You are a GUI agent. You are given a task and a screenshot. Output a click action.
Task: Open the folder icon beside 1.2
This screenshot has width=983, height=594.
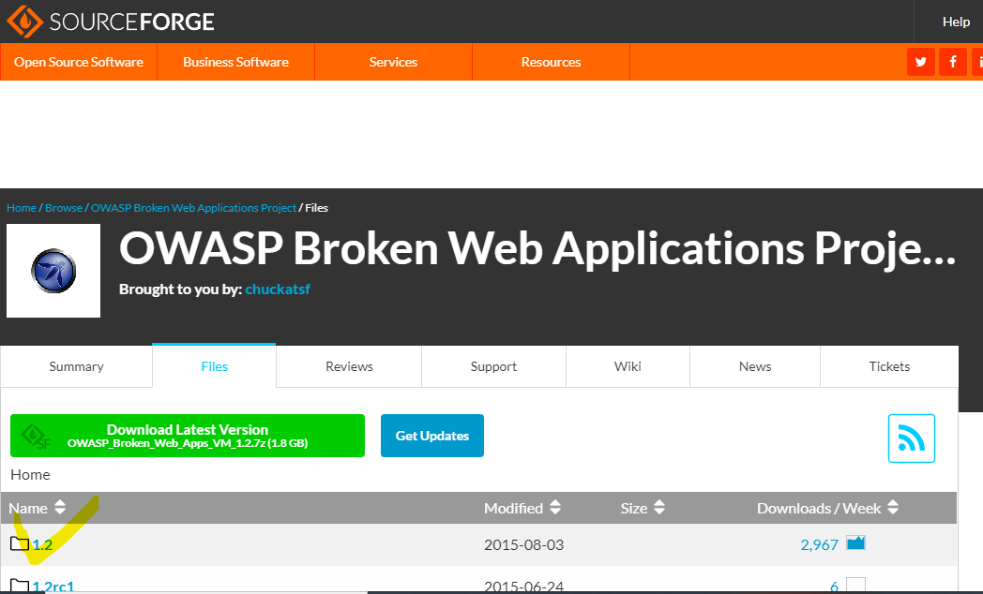point(19,543)
